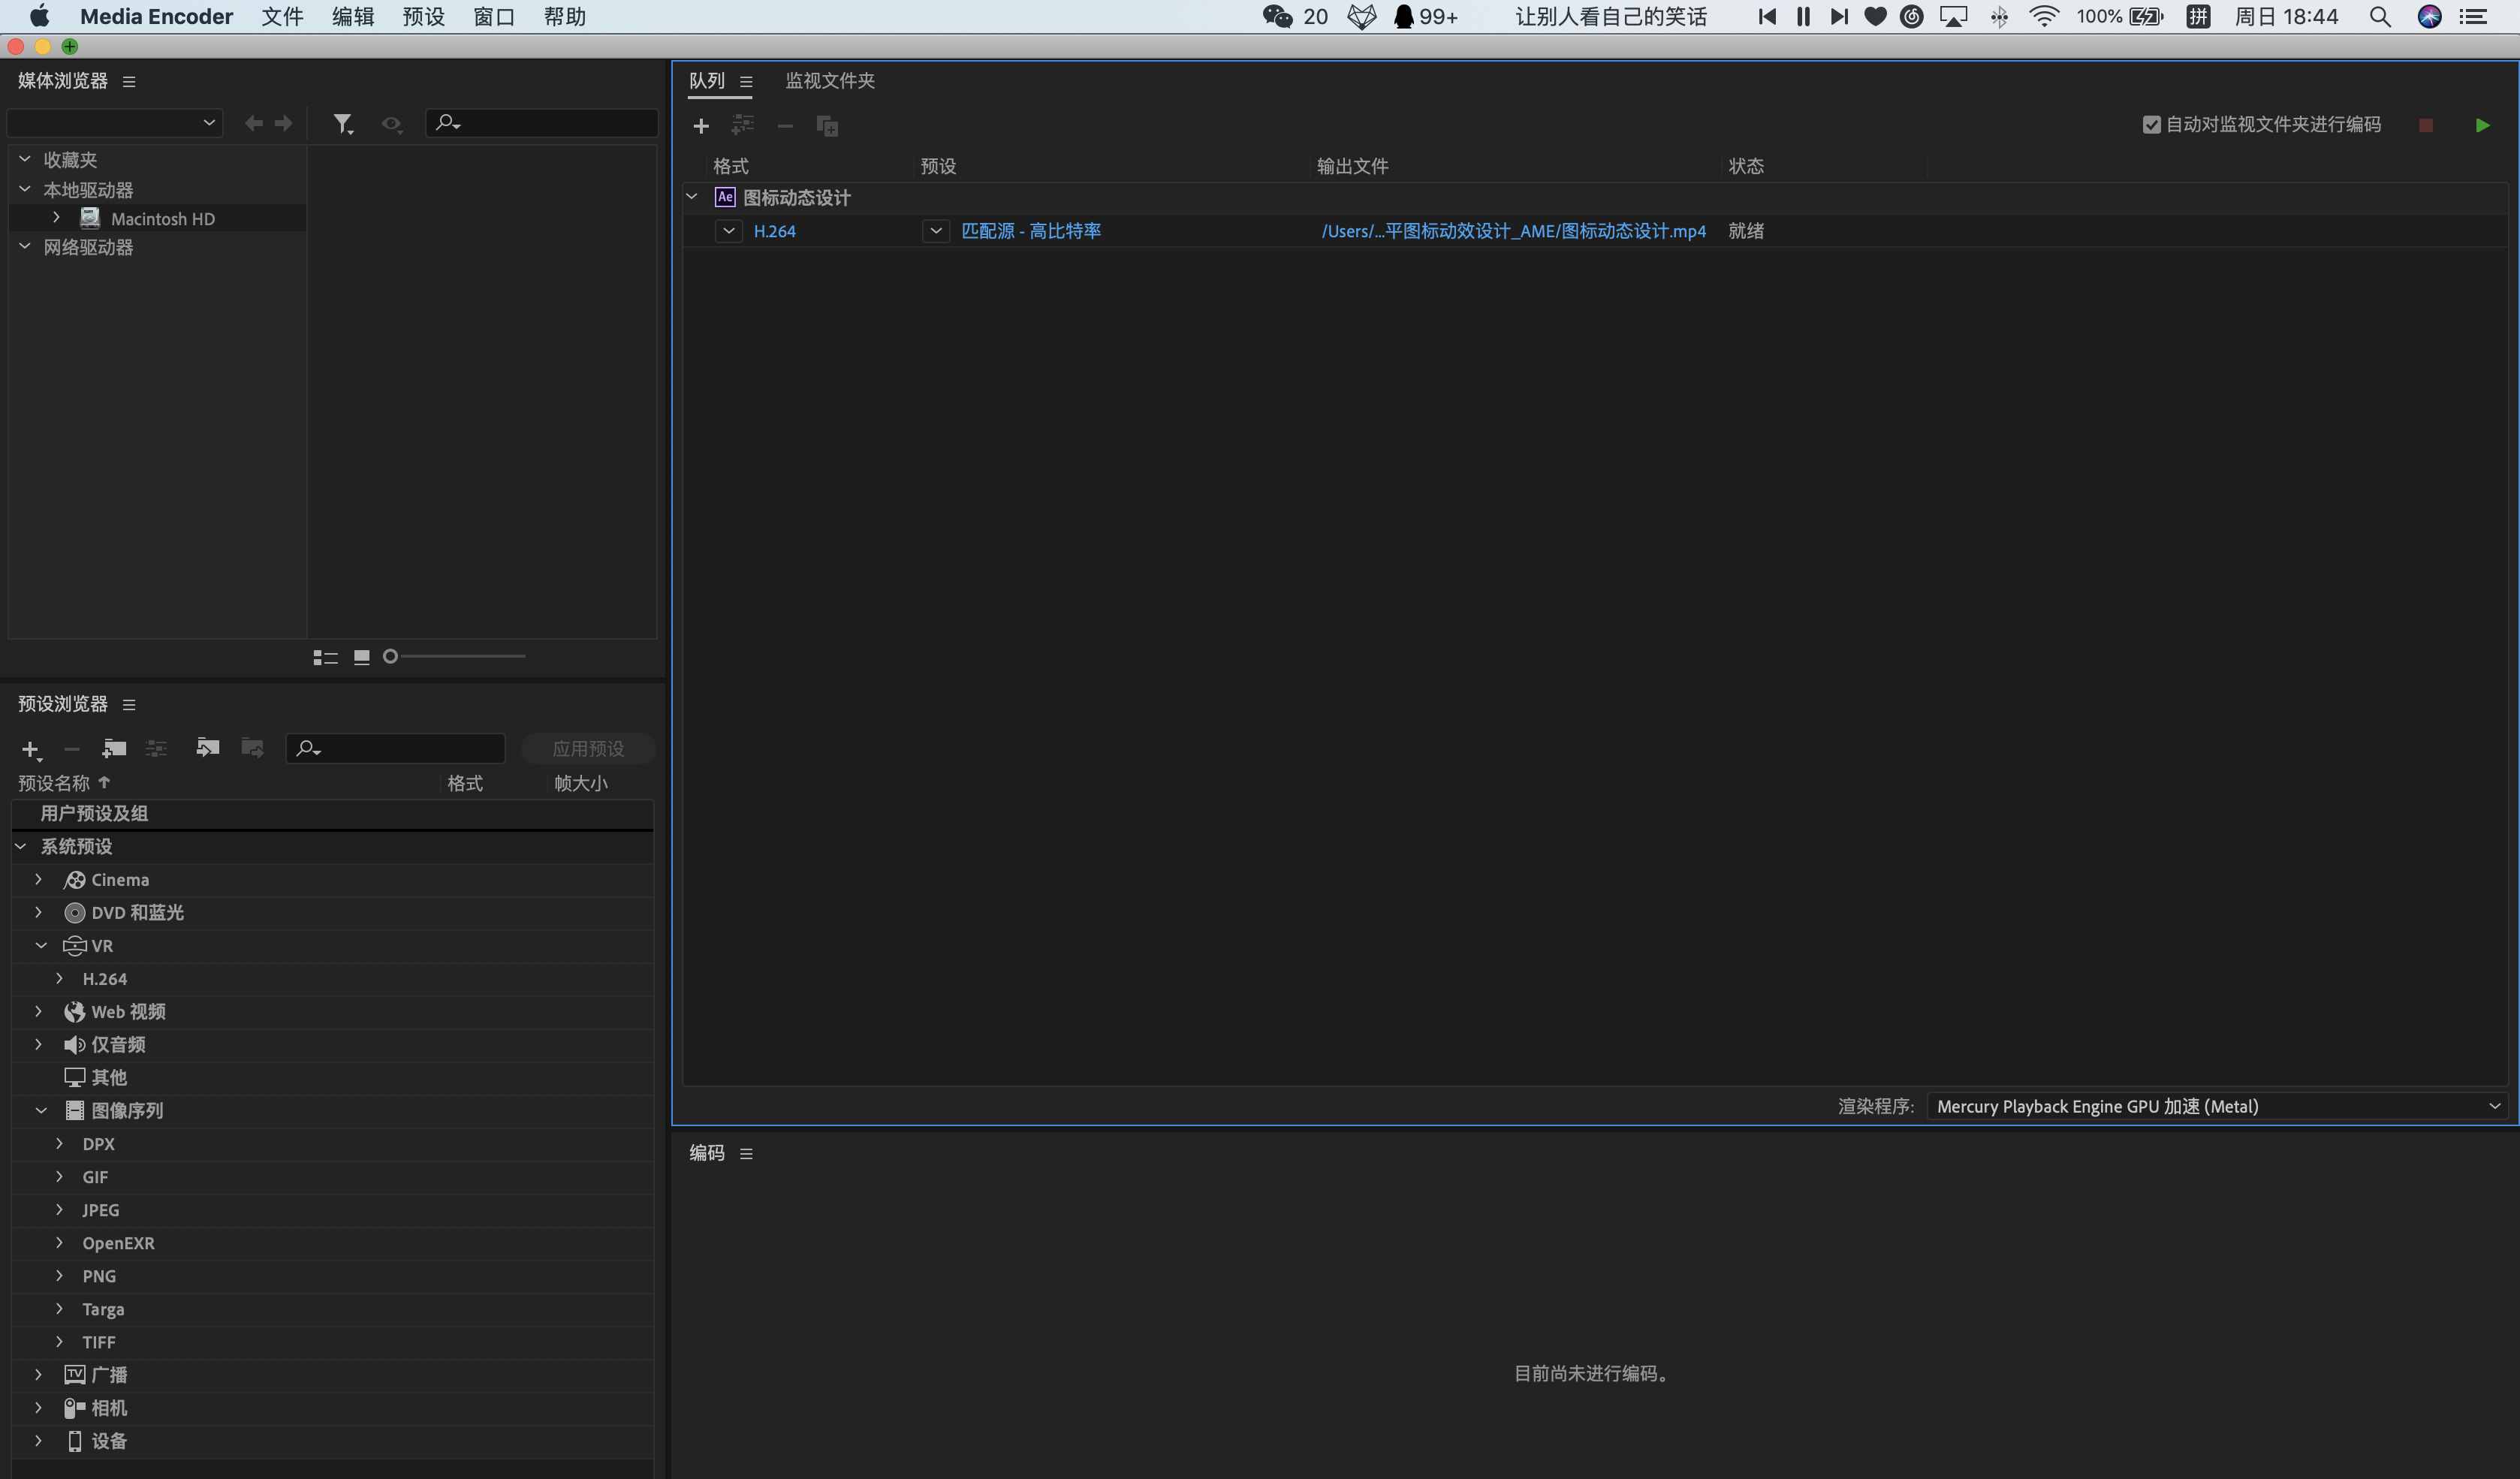Expand the Cinema preset group
This screenshot has height=1479, width=2520.
click(x=38, y=880)
